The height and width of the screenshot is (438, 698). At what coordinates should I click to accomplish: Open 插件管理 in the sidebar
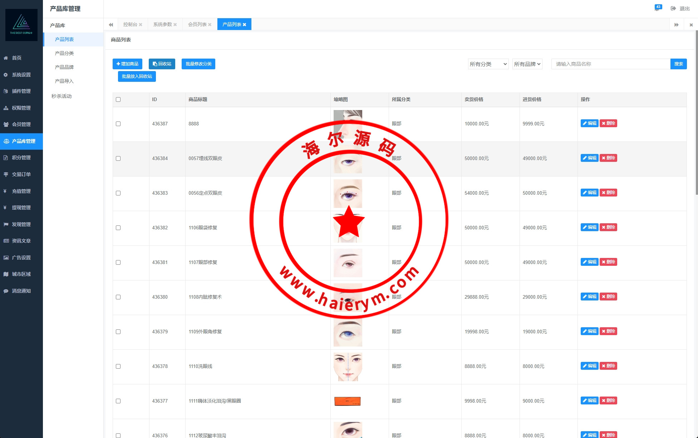[x=21, y=91]
